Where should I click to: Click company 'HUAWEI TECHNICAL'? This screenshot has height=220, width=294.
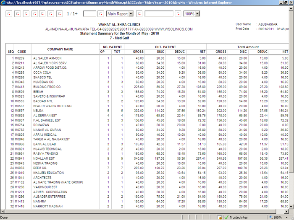click(x=47, y=149)
